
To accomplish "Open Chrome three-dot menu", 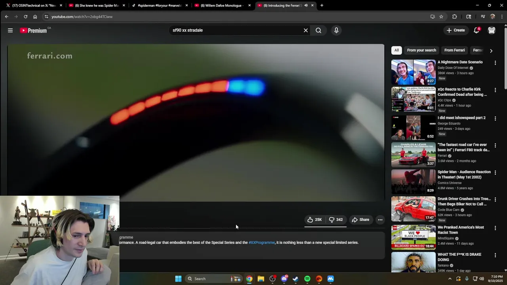I will click(x=502, y=17).
